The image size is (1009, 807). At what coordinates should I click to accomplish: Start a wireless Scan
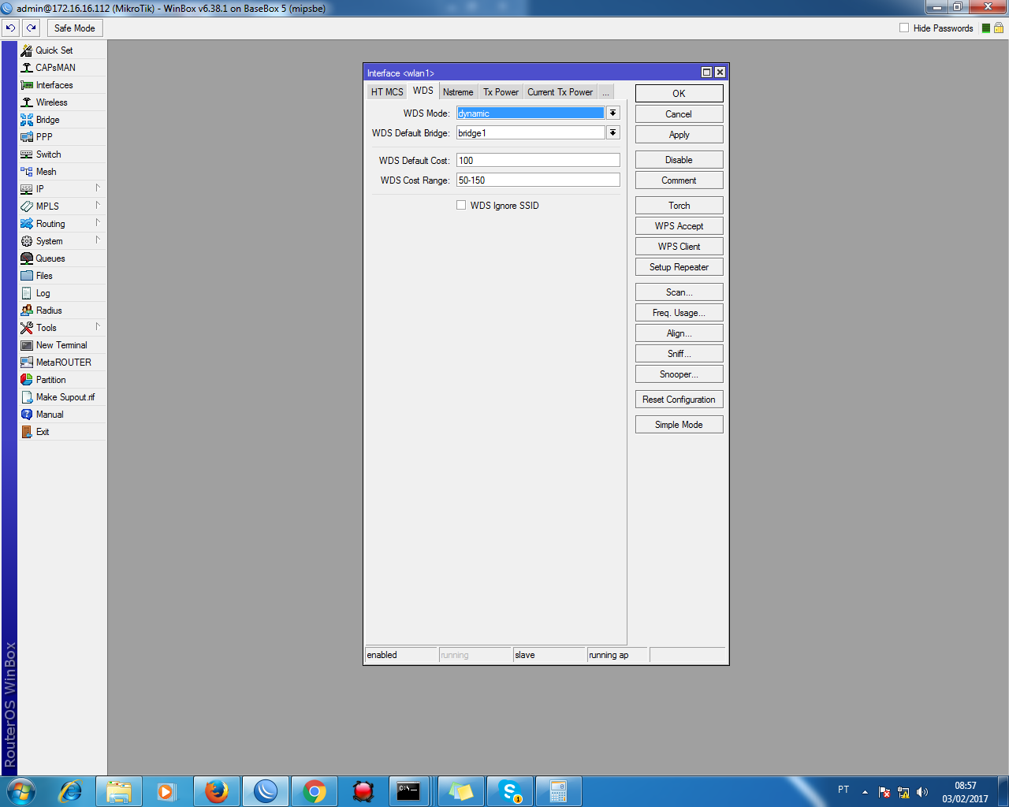coord(679,292)
